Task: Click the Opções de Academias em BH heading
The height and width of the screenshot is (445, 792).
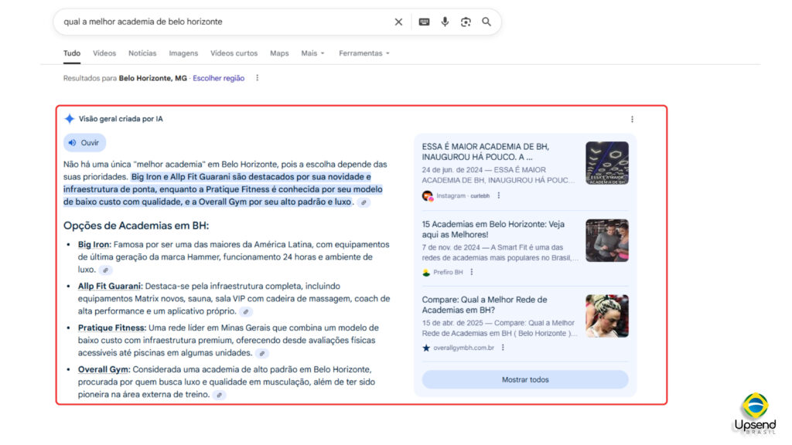Action: coord(136,226)
